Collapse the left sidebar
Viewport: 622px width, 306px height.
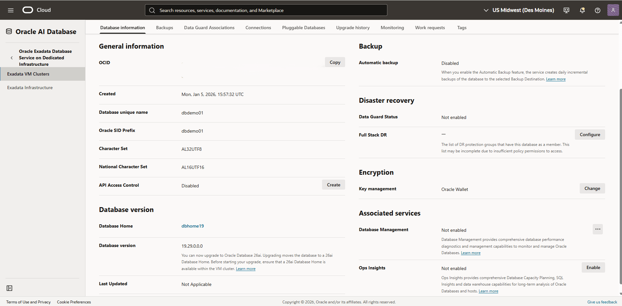(9, 288)
